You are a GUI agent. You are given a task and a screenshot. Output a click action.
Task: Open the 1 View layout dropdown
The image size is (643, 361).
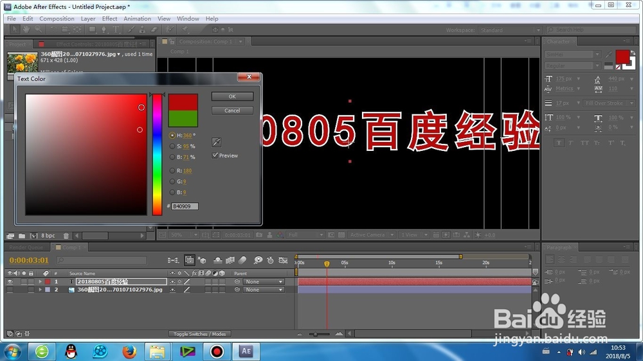coord(413,235)
